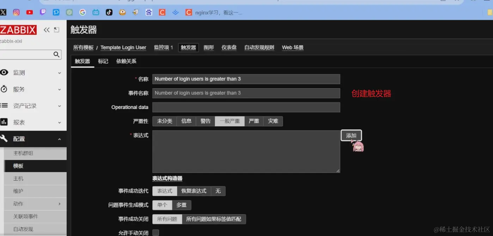Select 多重 problem generation mode
The width and height of the screenshot is (493, 236).
[182, 205]
